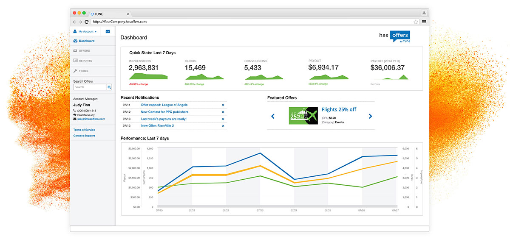Dismiss the League of Angels notification
Viewport: 510px width, 242px height.
(223, 105)
